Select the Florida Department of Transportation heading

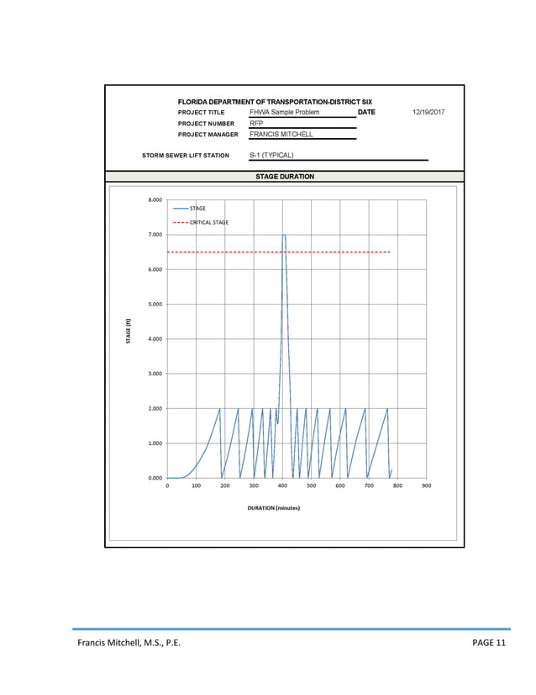pos(275,102)
